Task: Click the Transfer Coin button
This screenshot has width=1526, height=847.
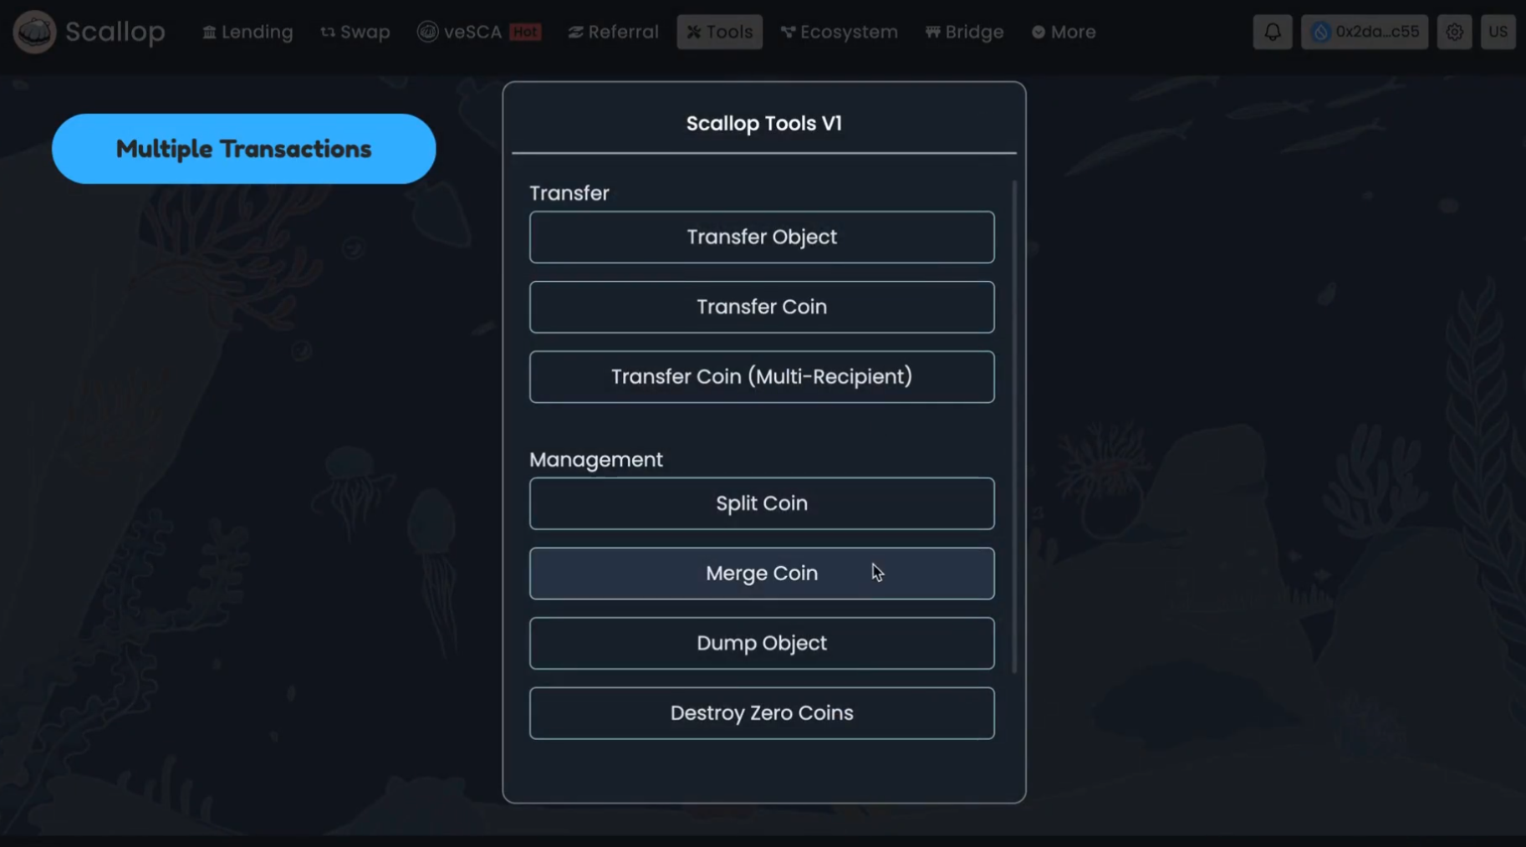Action: pyautogui.click(x=761, y=307)
